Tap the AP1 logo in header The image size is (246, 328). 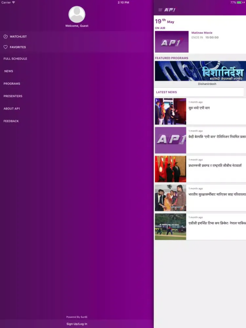(x=170, y=10)
